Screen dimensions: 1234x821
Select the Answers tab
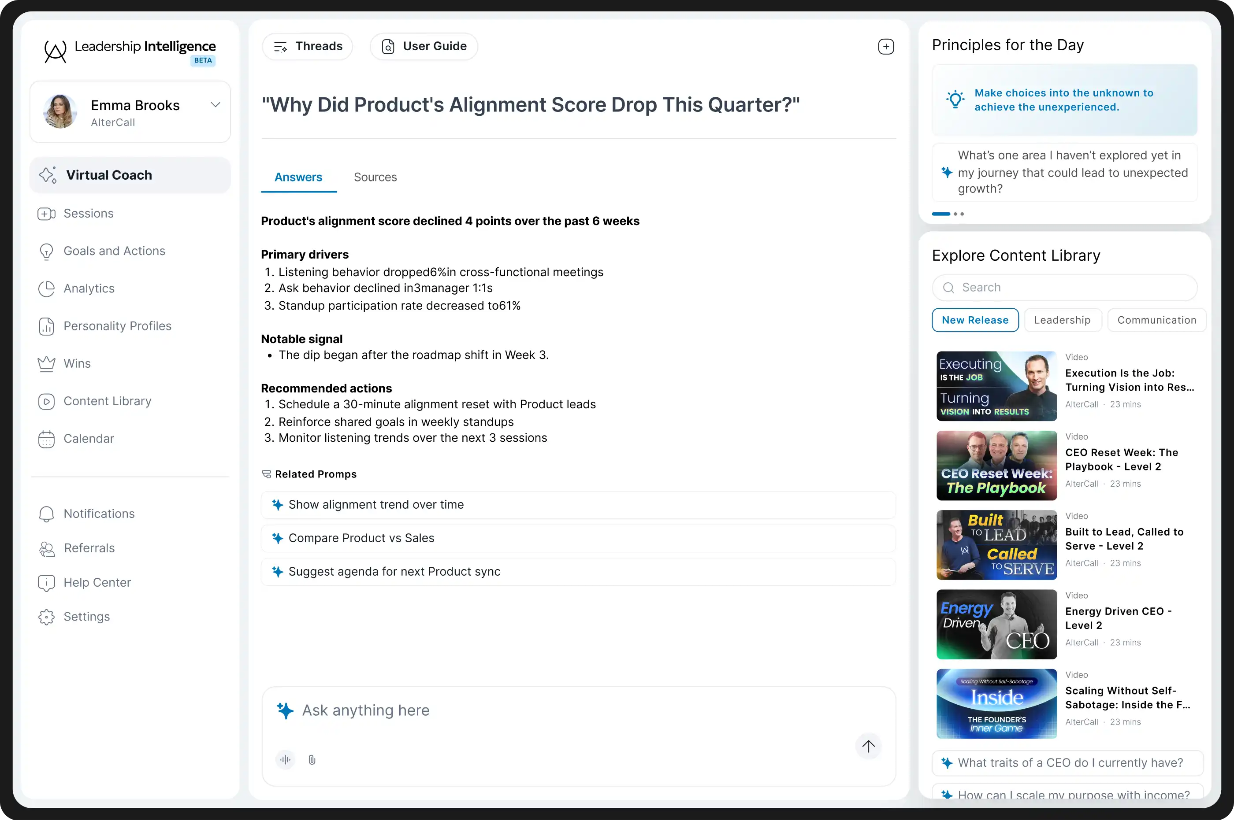tap(298, 178)
